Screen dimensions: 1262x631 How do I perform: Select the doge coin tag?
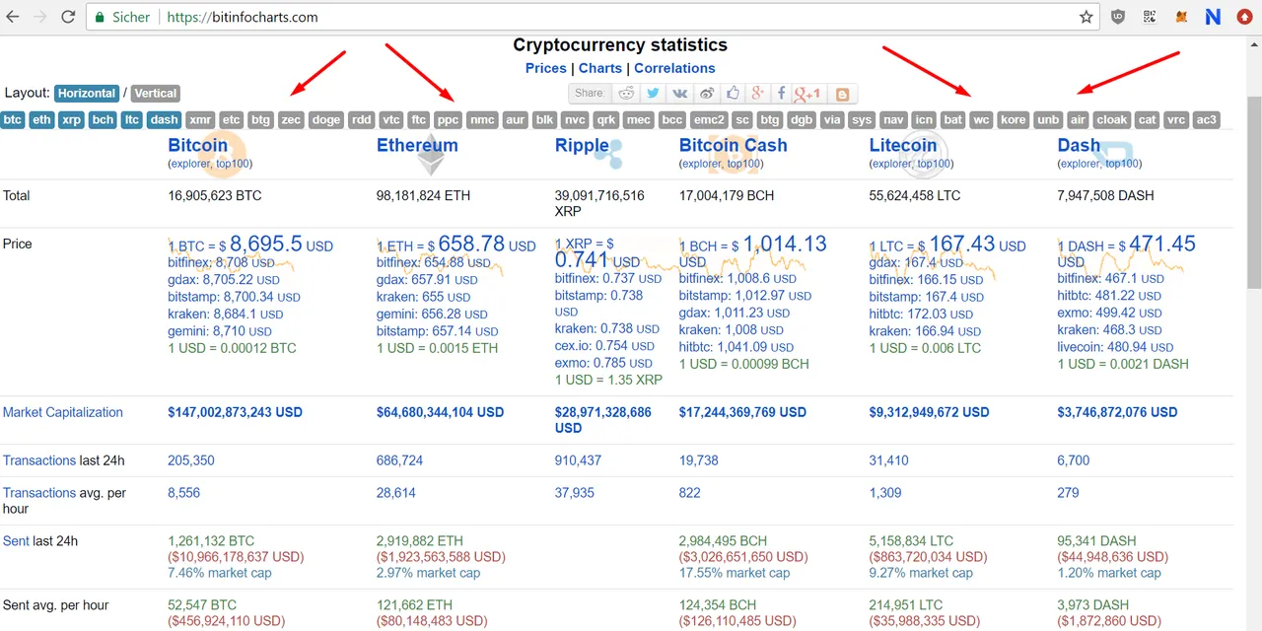pyautogui.click(x=325, y=120)
